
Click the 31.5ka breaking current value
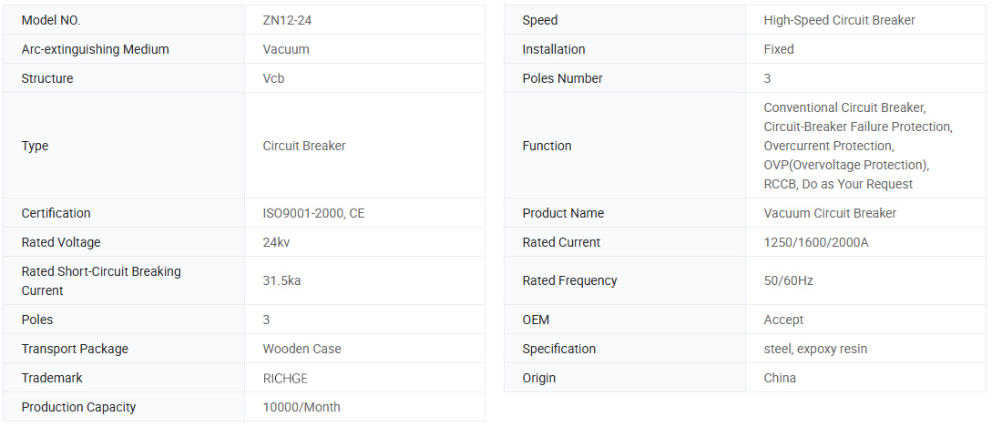coord(281,280)
